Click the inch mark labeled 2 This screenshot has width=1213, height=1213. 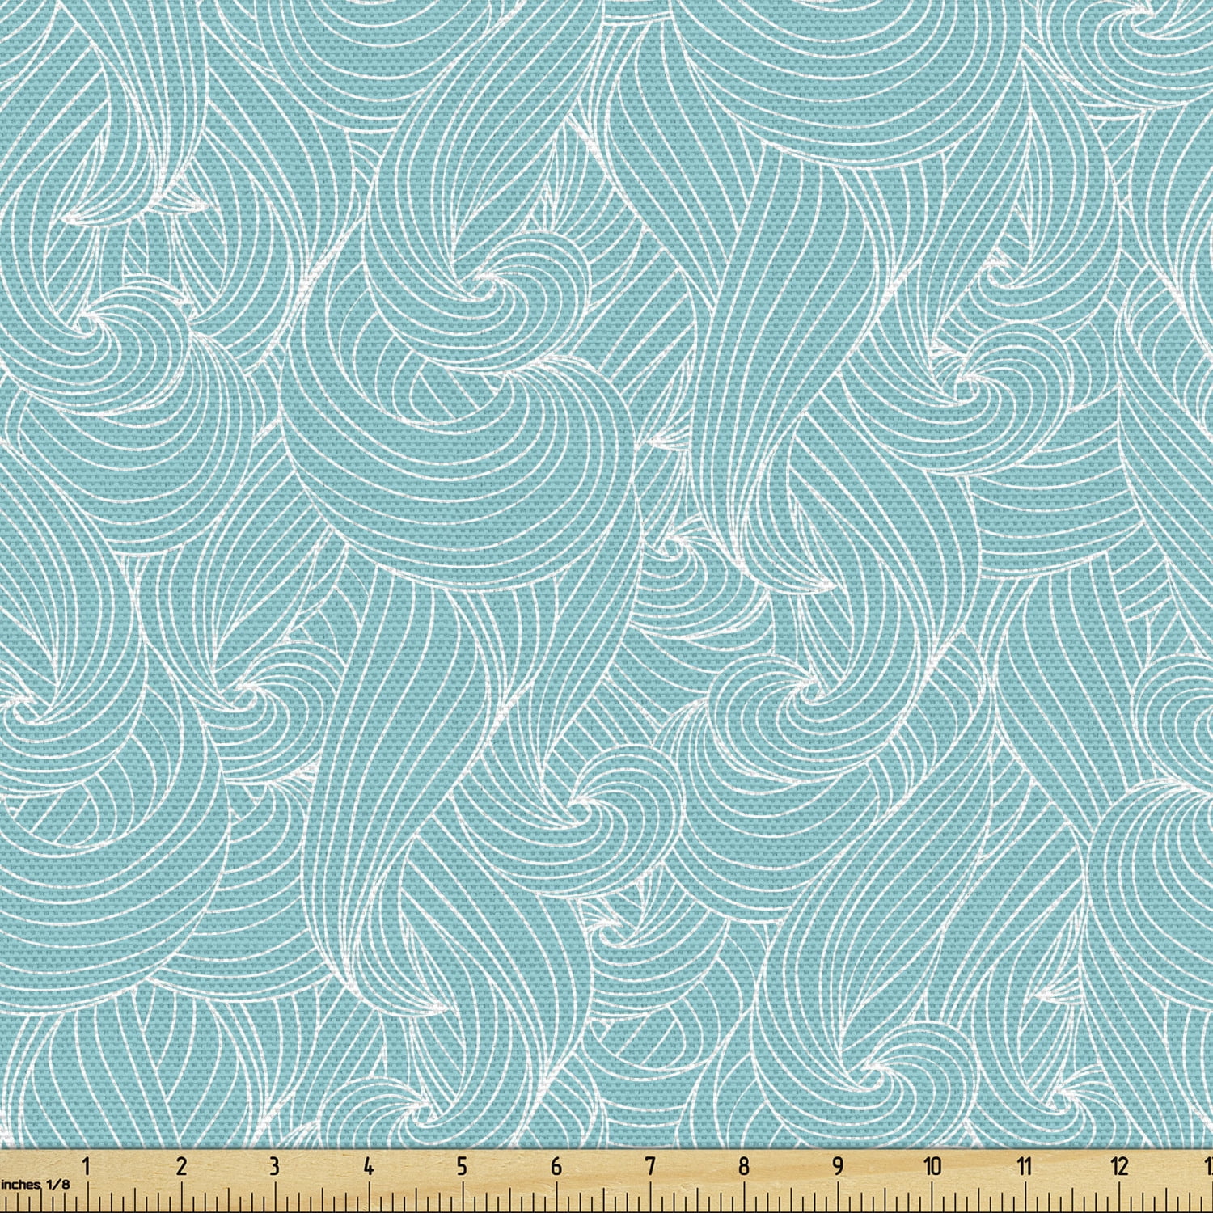point(183,1164)
